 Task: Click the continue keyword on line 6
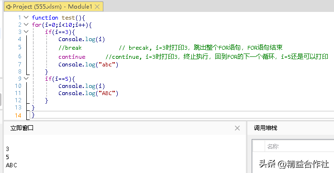72,57
